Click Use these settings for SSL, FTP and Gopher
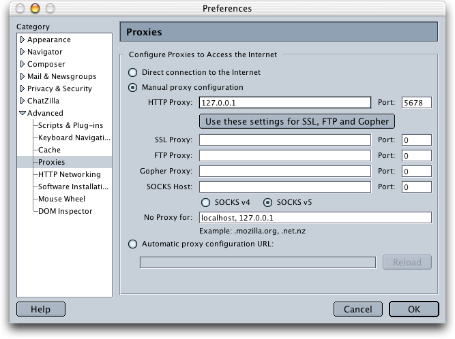 click(x=297, y=121)
